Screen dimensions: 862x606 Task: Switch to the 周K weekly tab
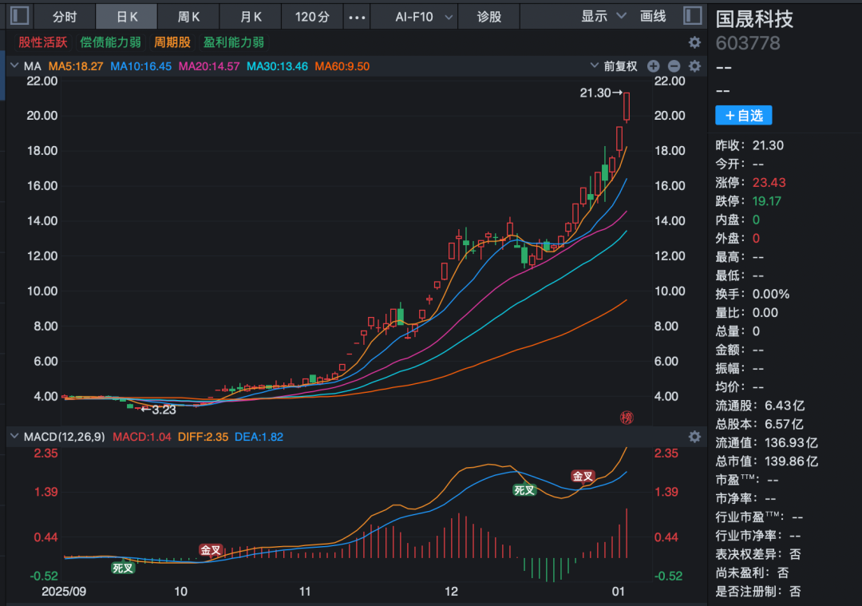pyautogui.click(x=188, y=17)
